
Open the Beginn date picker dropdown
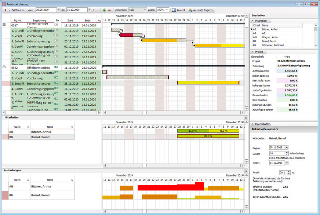tap(287, 147)
